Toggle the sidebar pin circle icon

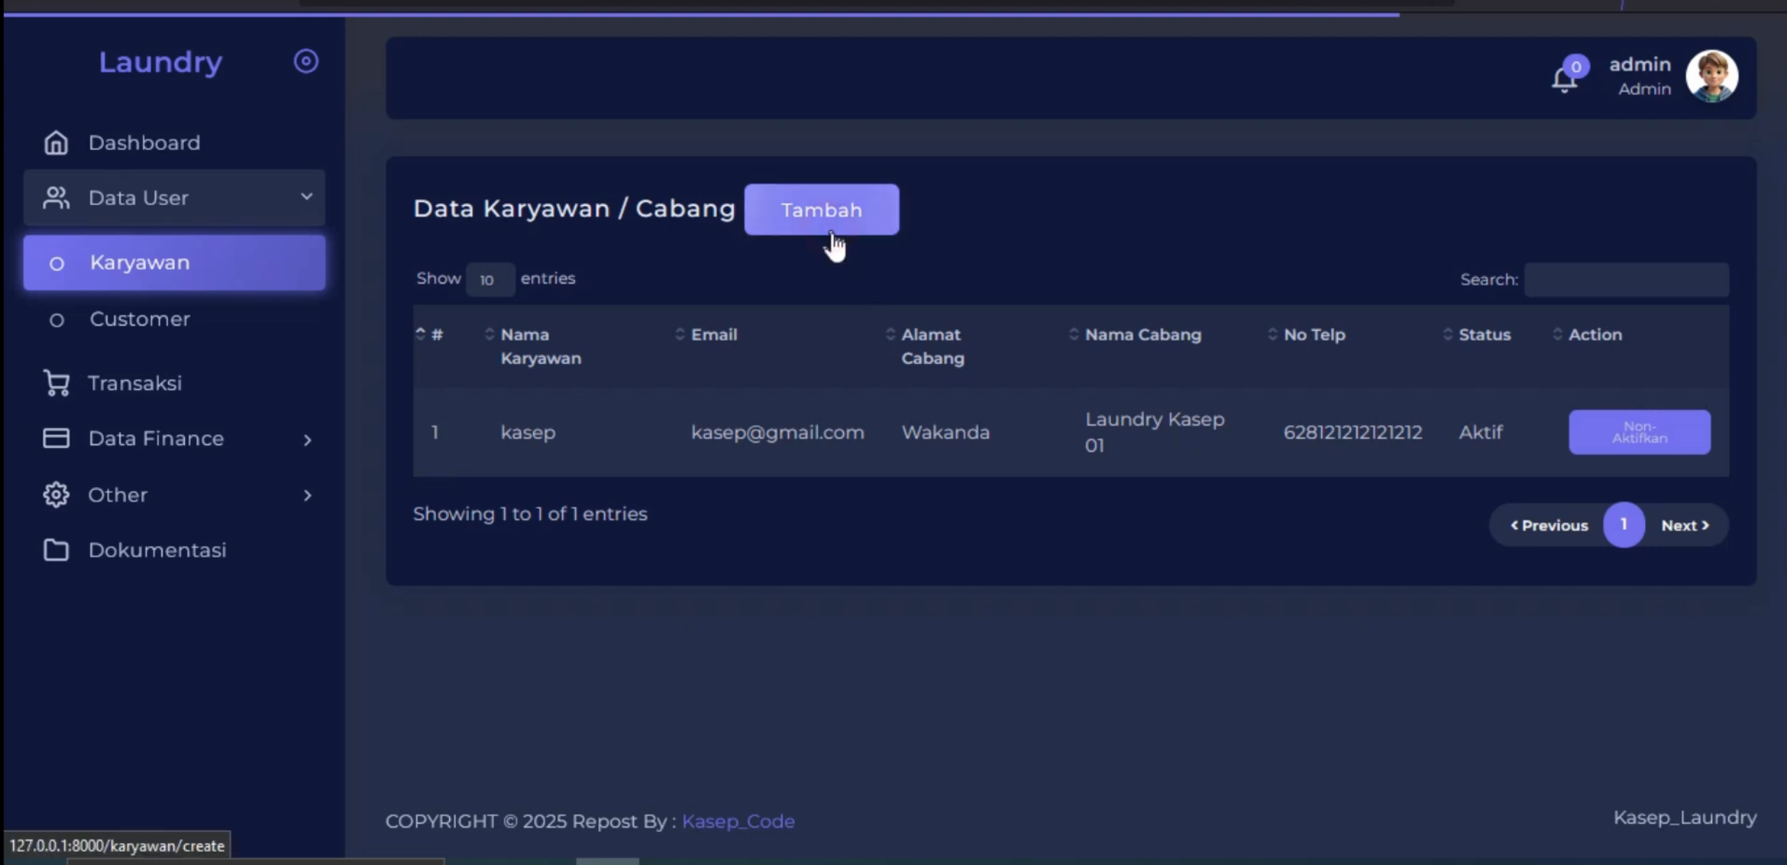(306, 62)
